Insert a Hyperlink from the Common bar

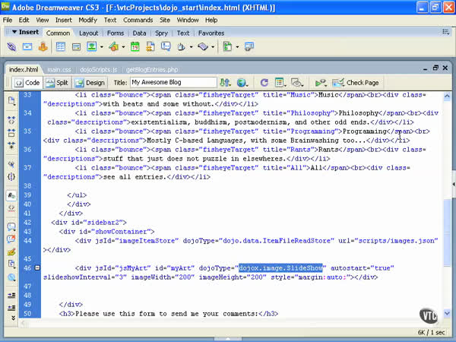[x=13, y=47]
